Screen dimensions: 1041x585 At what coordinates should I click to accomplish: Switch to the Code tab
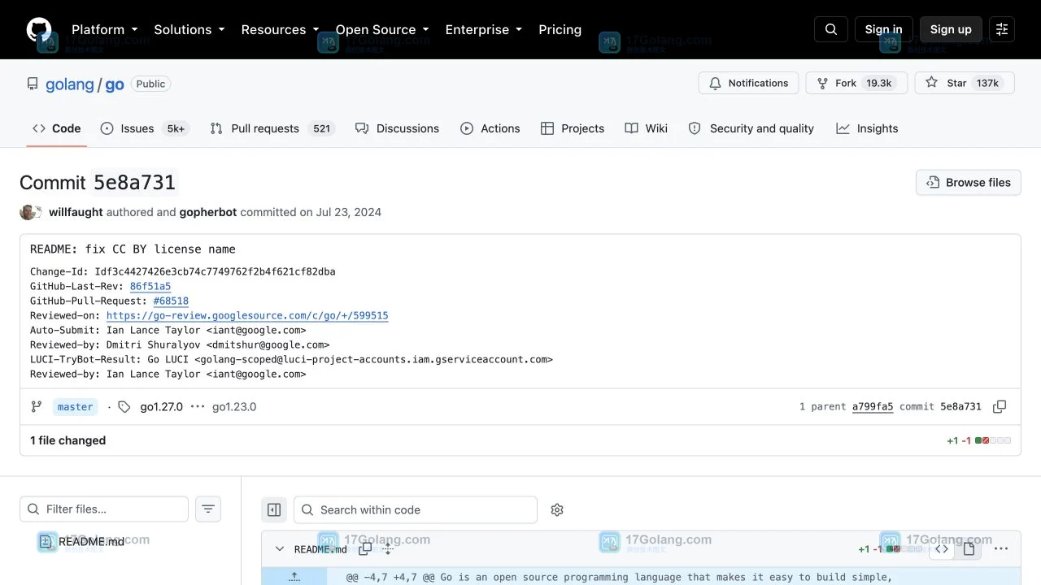[56, 128]
